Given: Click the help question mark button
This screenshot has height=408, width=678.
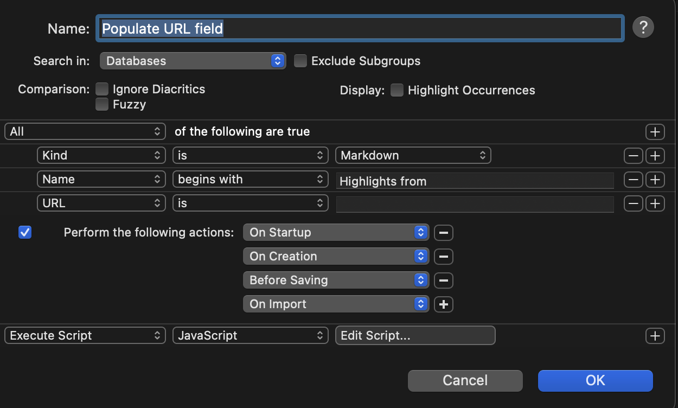Looking at the screenshot, I should (643, 27).
